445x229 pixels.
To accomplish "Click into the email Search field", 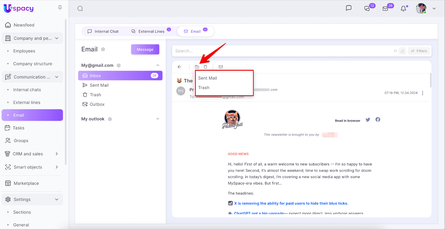I will pos(278,51).
